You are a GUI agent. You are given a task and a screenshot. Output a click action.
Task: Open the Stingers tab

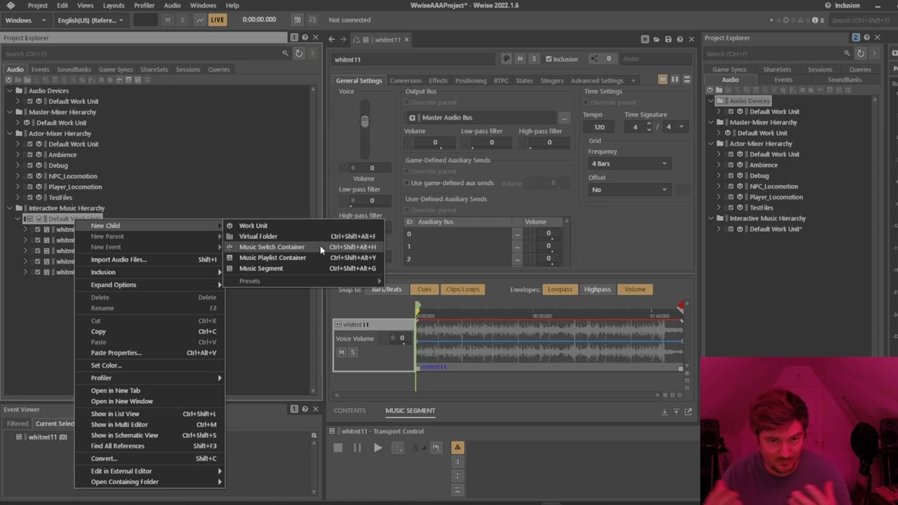(552, 81)
